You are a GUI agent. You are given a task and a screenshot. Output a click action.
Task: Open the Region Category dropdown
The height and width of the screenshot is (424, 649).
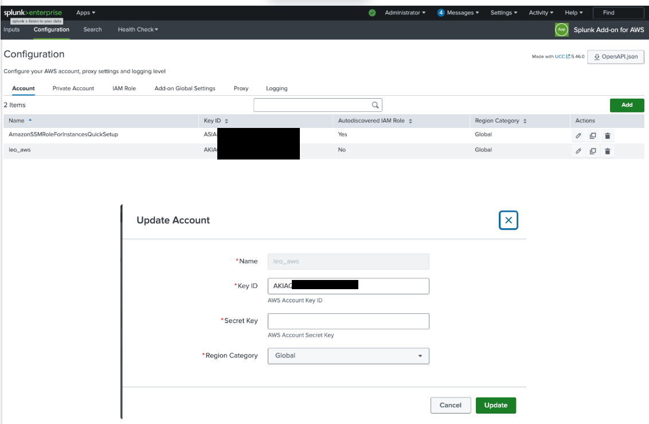[x=348, y=356]
